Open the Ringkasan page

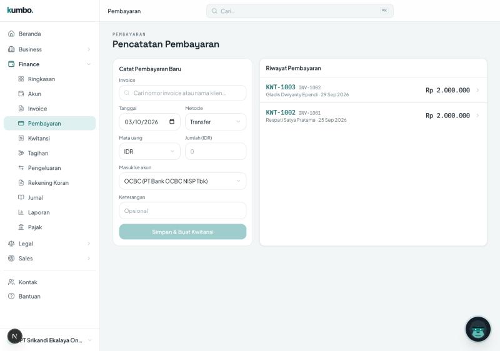point(50,79)
